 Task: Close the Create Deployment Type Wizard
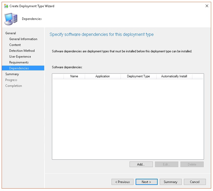207,6
